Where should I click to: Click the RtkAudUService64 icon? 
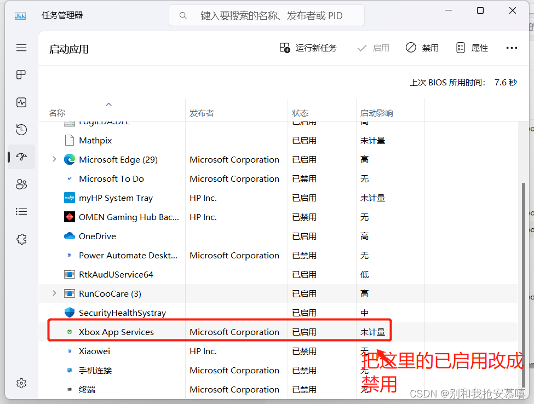point(70,274)
